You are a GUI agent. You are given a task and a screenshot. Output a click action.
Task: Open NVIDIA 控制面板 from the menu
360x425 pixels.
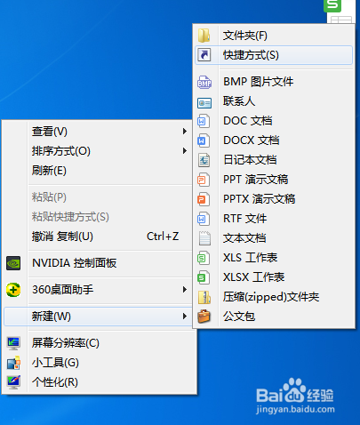(x=97, y=263)
